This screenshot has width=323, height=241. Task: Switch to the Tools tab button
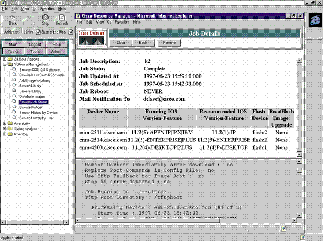coord(35,51)
